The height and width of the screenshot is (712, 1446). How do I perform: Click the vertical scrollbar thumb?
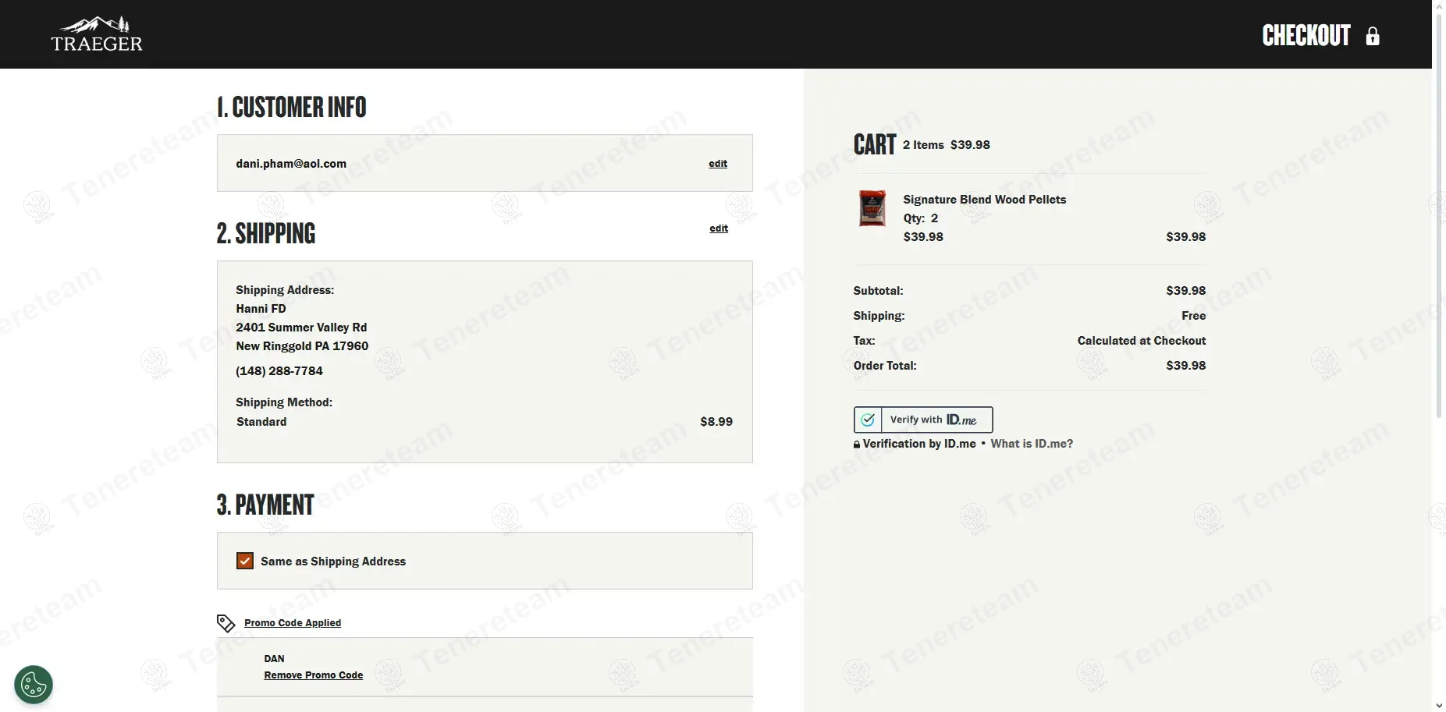[x=1439, y=211]
